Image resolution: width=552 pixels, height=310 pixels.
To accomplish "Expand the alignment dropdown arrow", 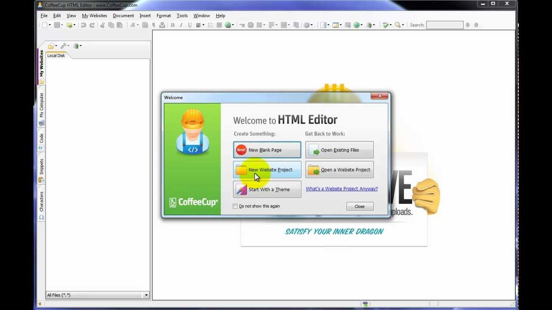I will 203,25.
